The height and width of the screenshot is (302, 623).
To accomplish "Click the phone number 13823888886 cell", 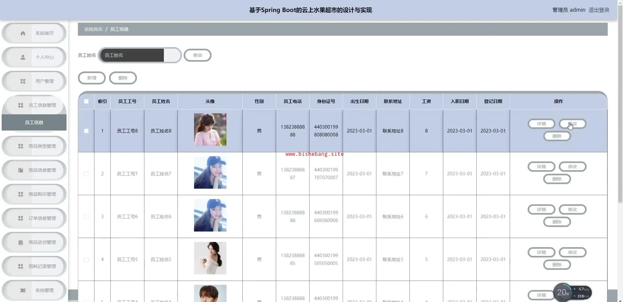I will coord(293,217).
